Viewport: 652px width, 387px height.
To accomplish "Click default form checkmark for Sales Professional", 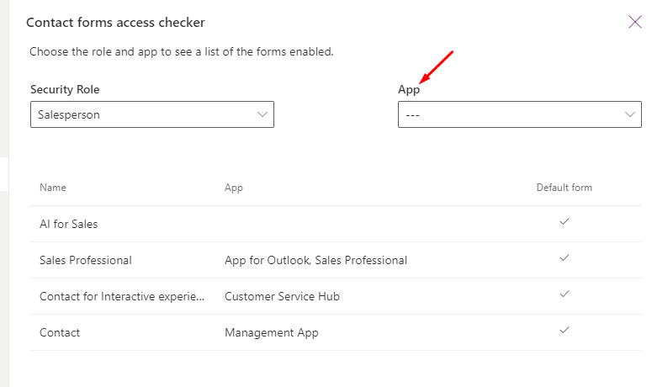I will [x=565, y=257].
